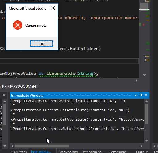Click OK in the Queue empty dialog
158x153 pixels.
point(41,44)
